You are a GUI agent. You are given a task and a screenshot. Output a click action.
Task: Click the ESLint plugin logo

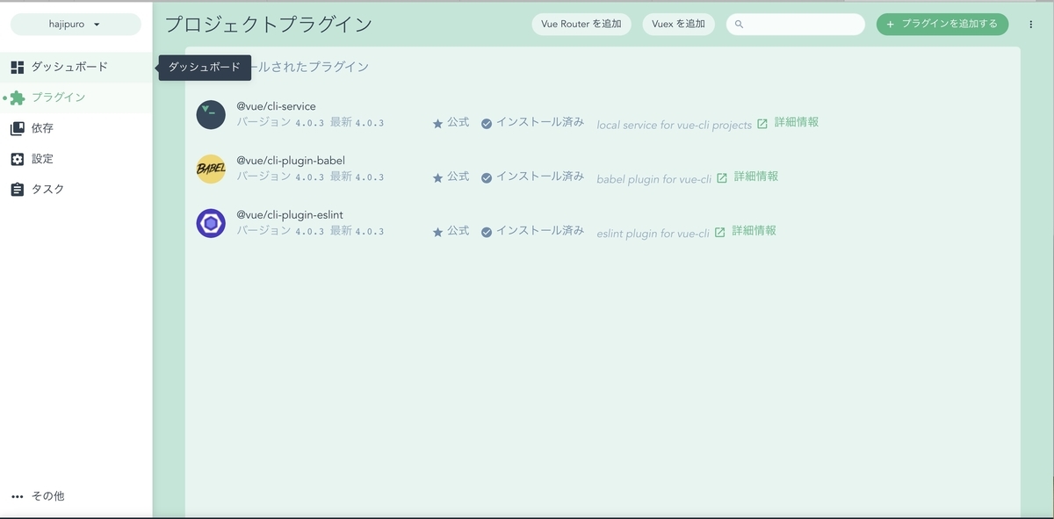(211, 223)
